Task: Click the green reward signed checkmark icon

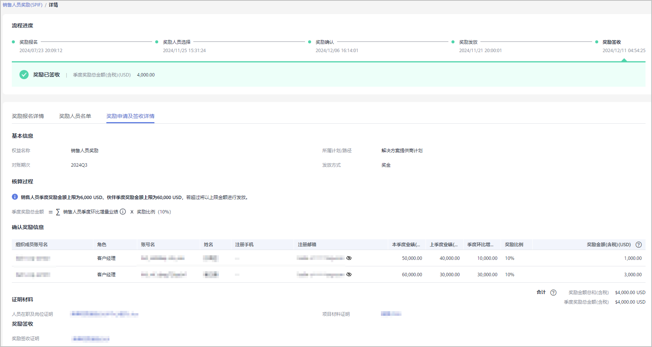Action: point(24,75)
